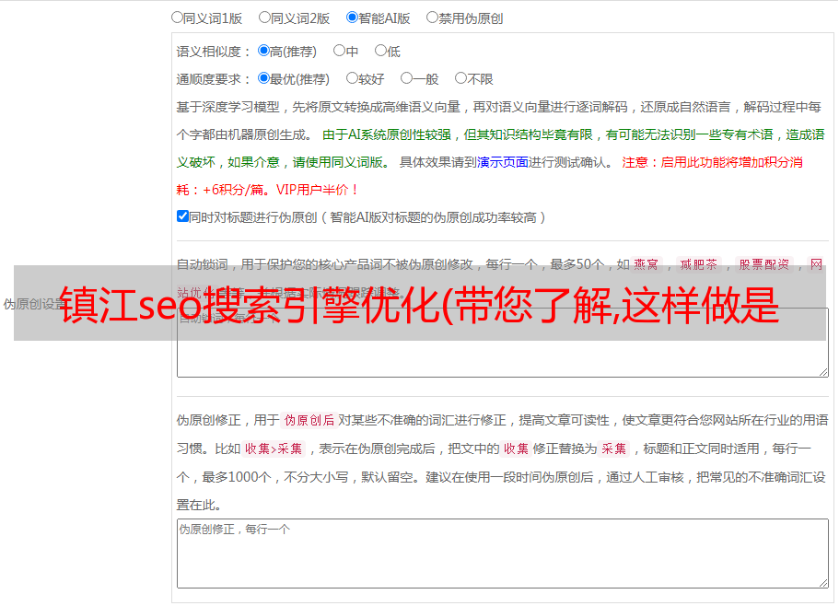Click the 自动锁词 text area
Screen dimensions: 839x606
503,343
